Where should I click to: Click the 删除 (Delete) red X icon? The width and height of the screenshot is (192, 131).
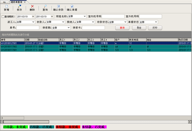click(32, 6)
